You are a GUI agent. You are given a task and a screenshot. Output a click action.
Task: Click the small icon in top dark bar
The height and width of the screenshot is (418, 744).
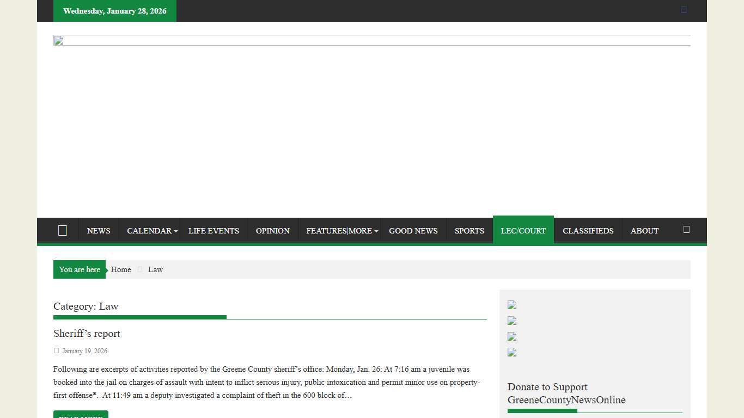pyautogui.click(x=684, y=10)
